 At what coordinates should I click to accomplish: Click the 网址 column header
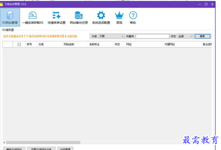pyautogui.click(x=129, y=44)
